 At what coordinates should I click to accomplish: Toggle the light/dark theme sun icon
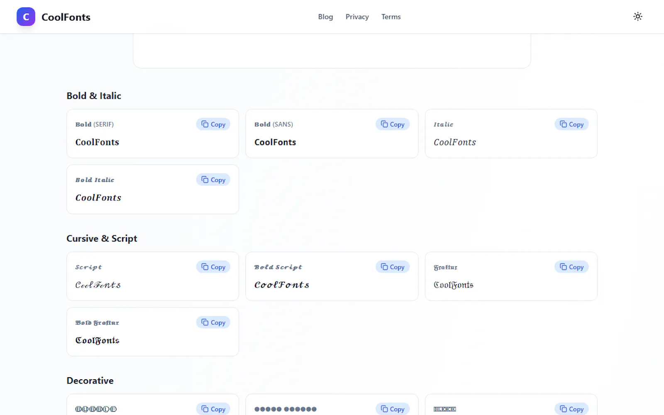[x=638, y=17]
